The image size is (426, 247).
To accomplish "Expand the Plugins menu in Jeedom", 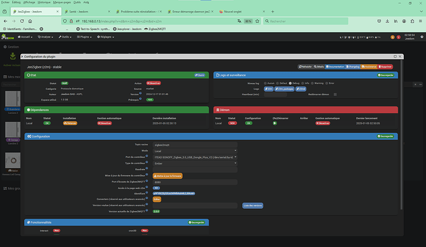I will click(x=84, y=37).
